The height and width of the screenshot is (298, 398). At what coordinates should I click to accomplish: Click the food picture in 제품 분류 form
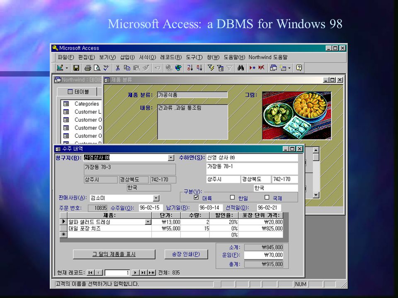[x=297, y=115]
